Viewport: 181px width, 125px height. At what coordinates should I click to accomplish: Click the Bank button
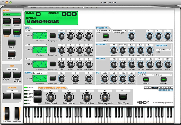pyautogui.click(x=12, y=43)
